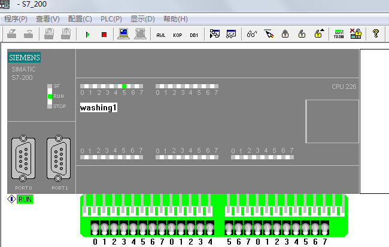This screenshot has width=389, height=247.
Task: Open the 配置(C) menu
Action: 80,19
